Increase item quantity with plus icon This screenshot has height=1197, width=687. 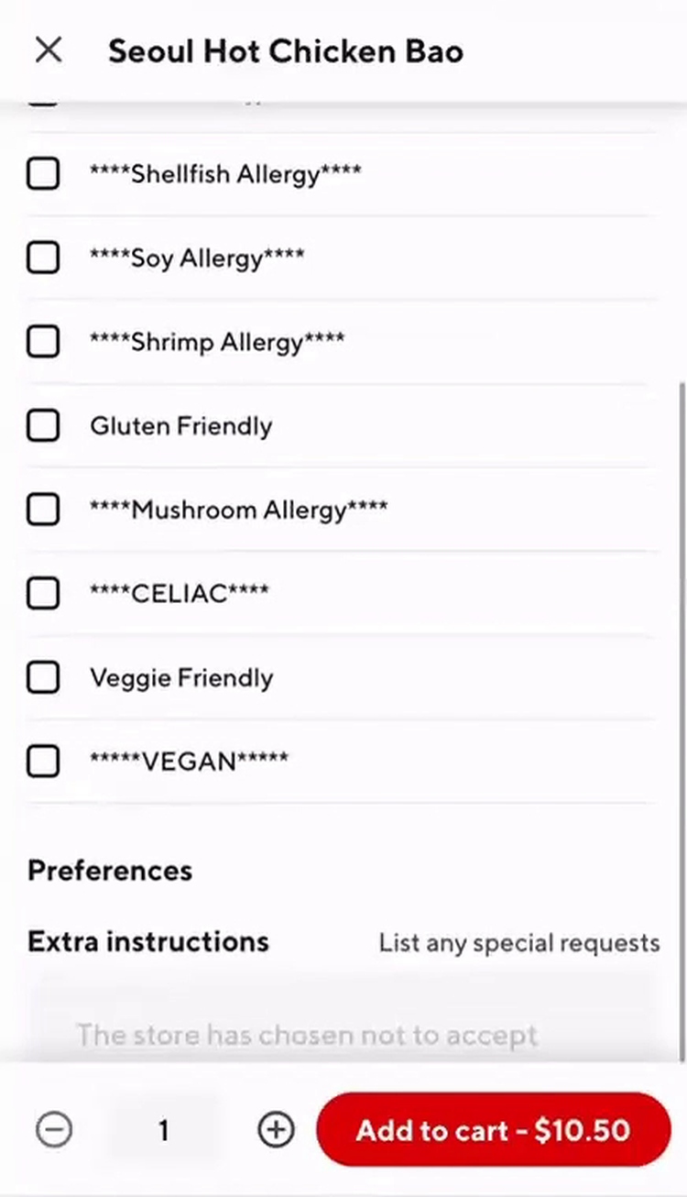pos(276,1129)
